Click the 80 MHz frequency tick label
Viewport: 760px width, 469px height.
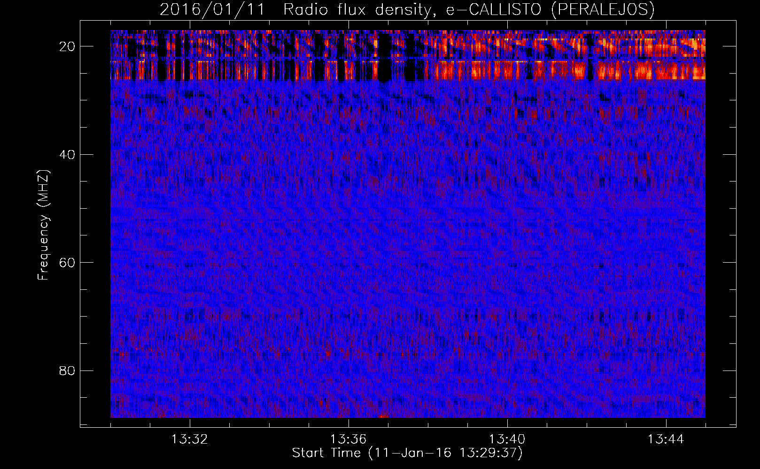(x=67, y=371)
